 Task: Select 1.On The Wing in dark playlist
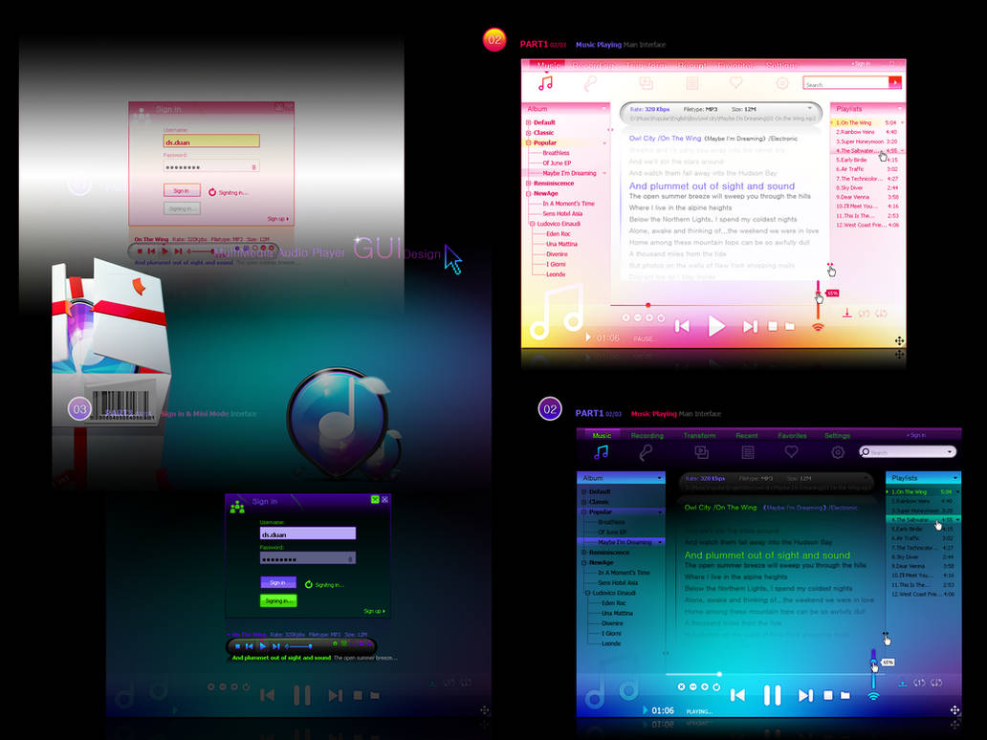coord(923,492)
